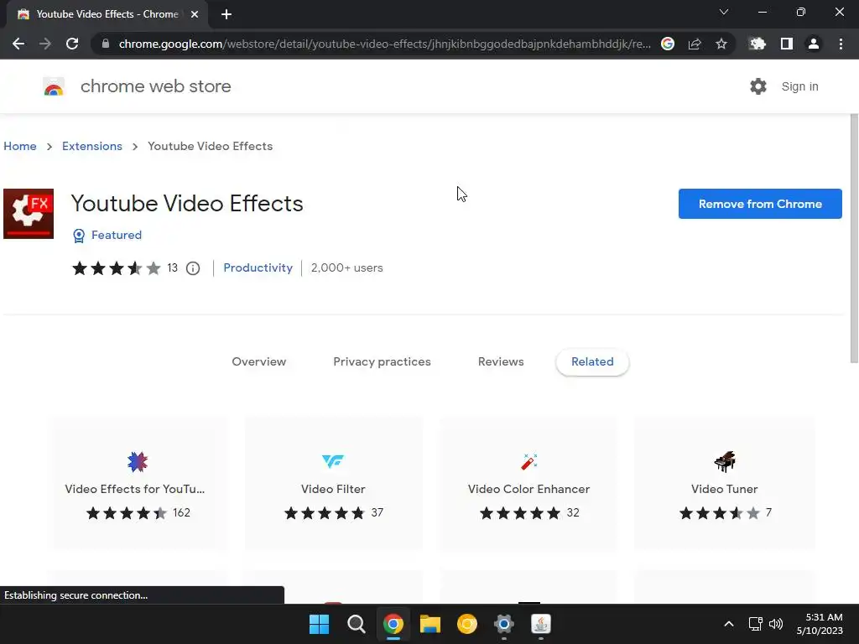Click the star rating of Youtube Video Effects
859x644 pixels.
pyautogui.click(x=116, y=268)
